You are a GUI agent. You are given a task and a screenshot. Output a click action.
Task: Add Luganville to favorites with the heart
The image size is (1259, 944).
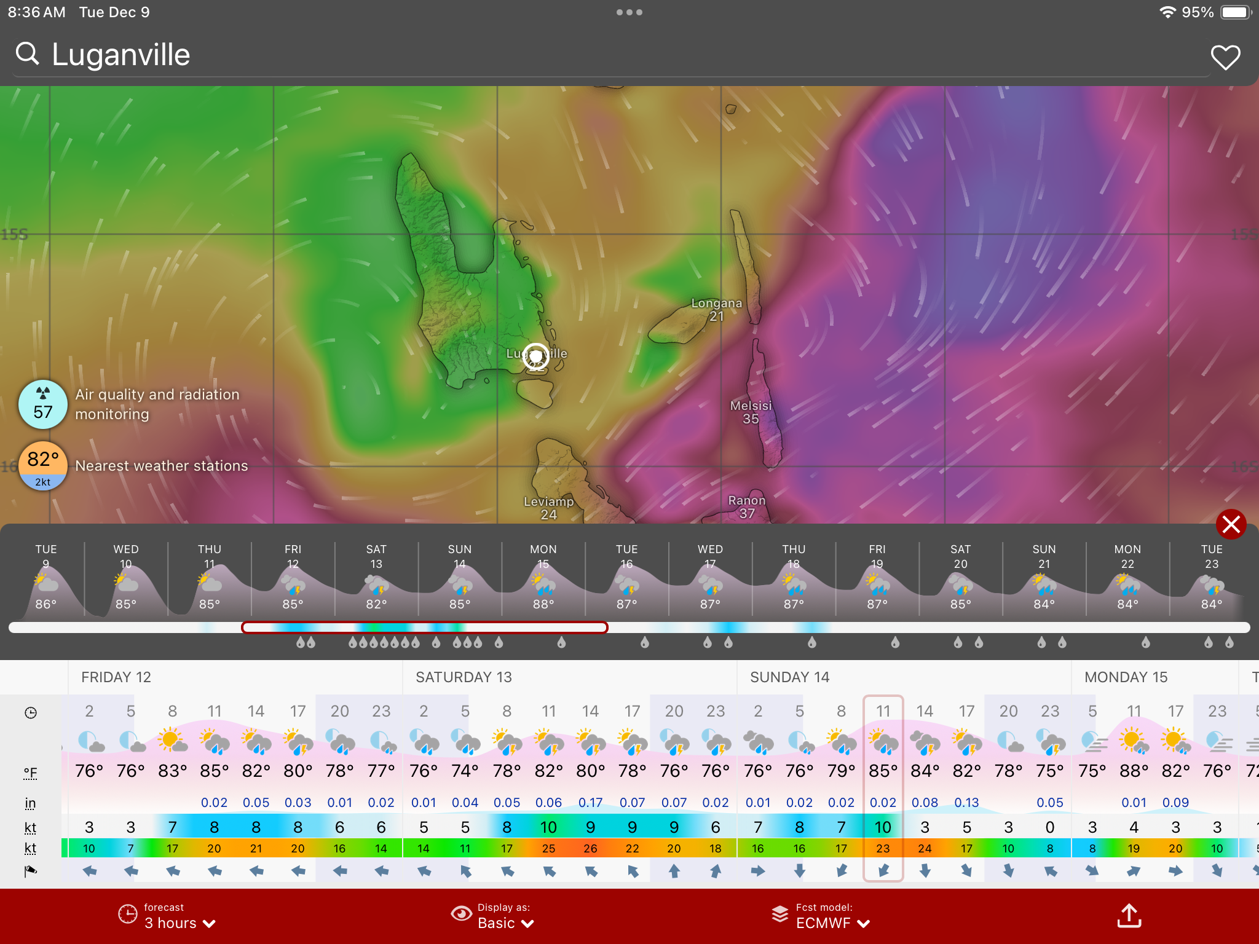coord(1225,57)
